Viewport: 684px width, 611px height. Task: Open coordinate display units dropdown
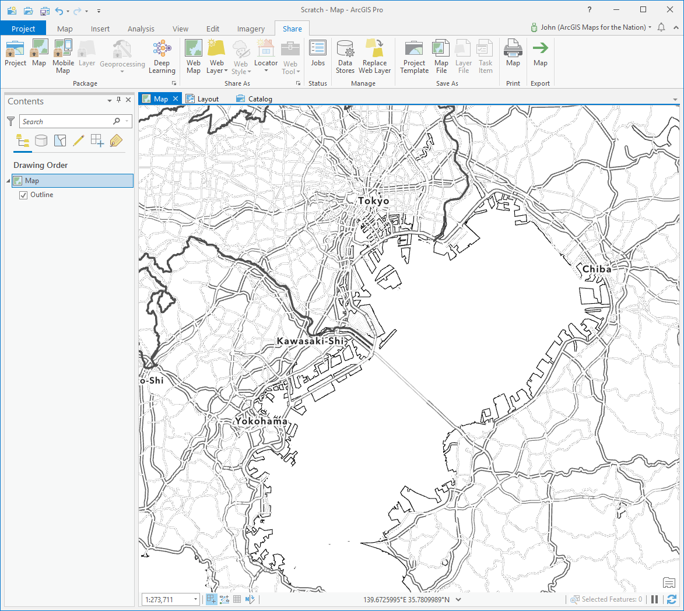click(458, 599)
